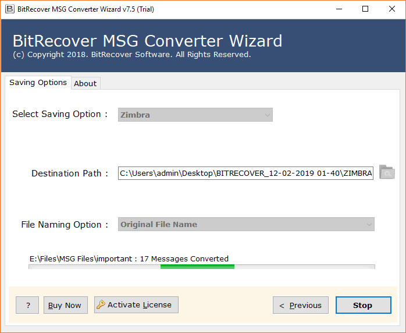Viewport: 406px width, 333px height.
Task: Click the BitRecover app icon in title bar
Action: [x=10, y=9]
